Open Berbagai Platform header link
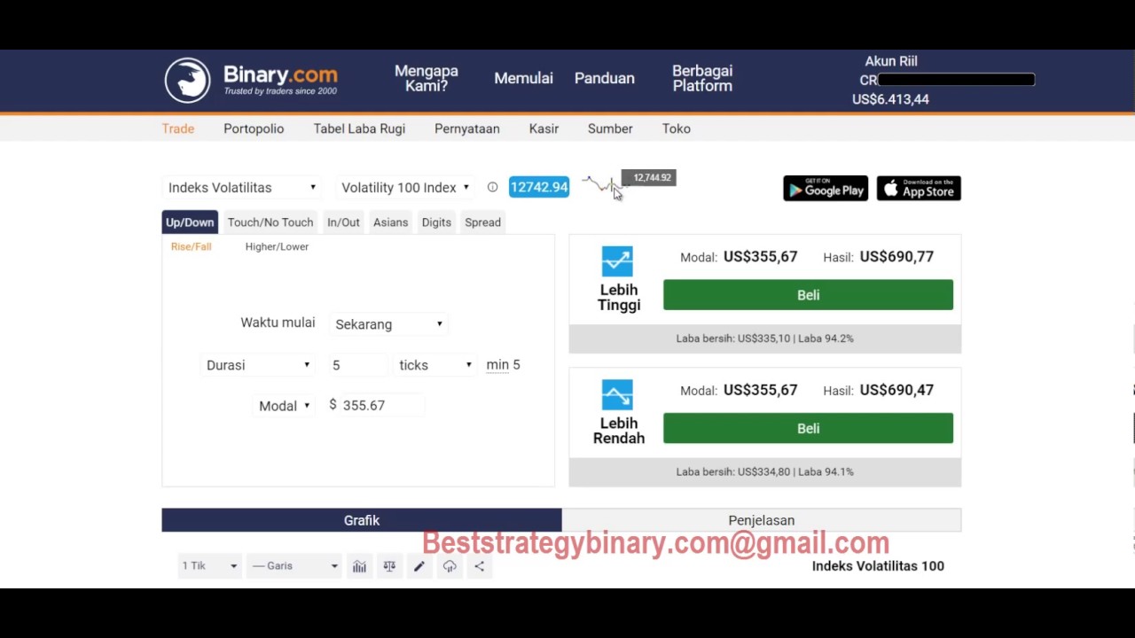The width and height of the screenshot is (1135, 638). point(702,78)
